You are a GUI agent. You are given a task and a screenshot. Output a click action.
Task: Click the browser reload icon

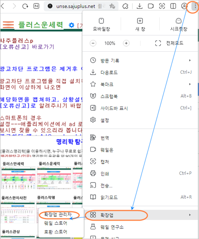click(25, 6)
